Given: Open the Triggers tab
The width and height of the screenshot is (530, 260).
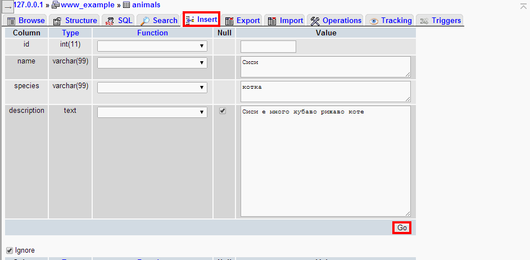Looking at the screenshot, I should [440, 21].
